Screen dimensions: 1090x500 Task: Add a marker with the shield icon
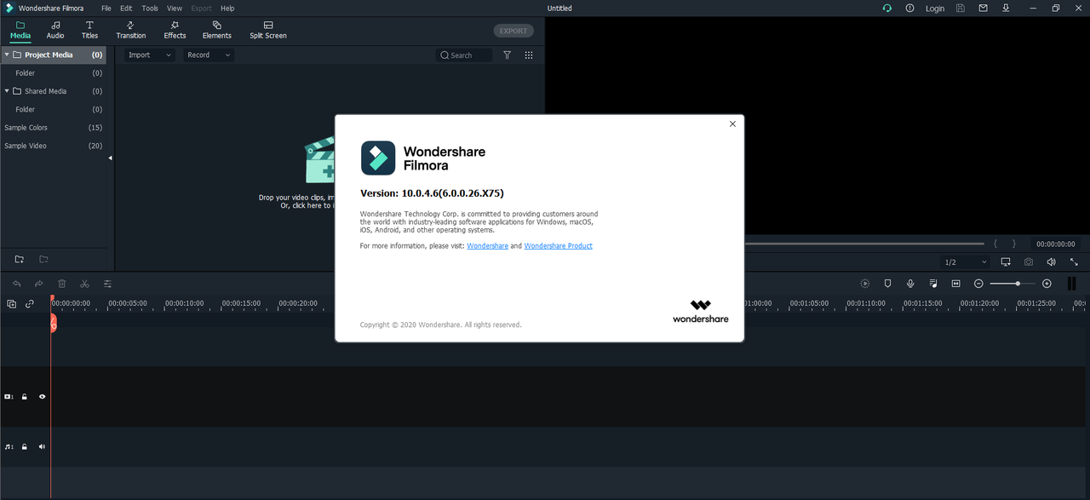tap(887, 284)
